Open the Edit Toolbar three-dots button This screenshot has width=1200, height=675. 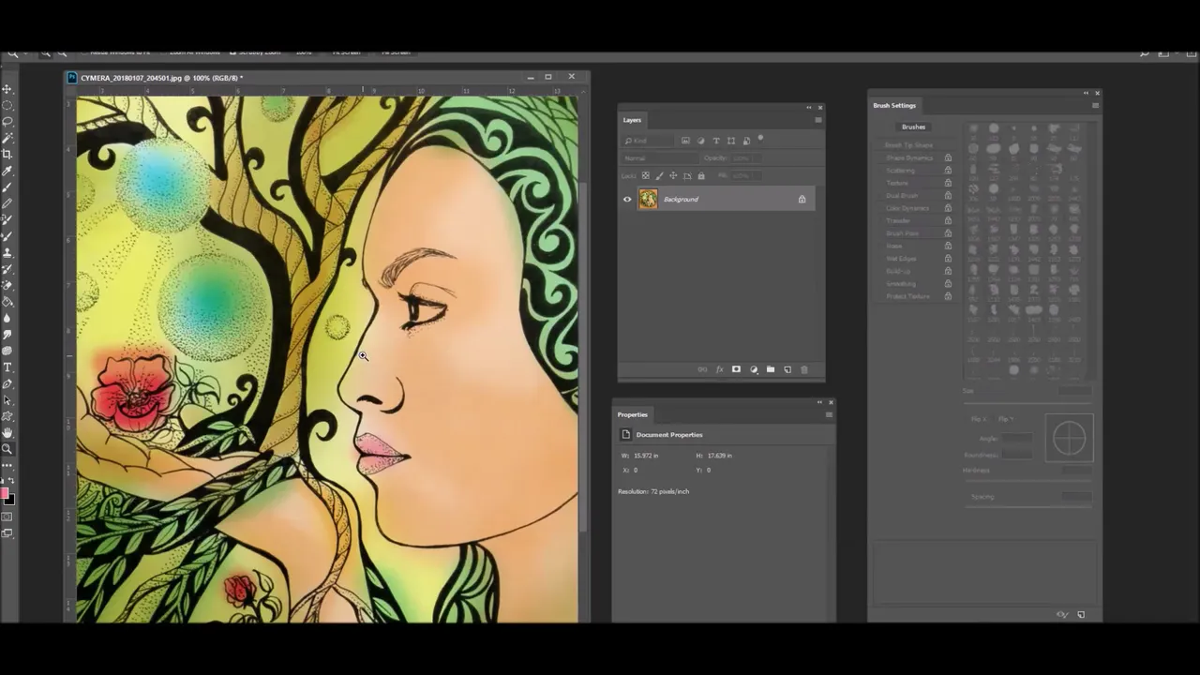pos(7,464)
